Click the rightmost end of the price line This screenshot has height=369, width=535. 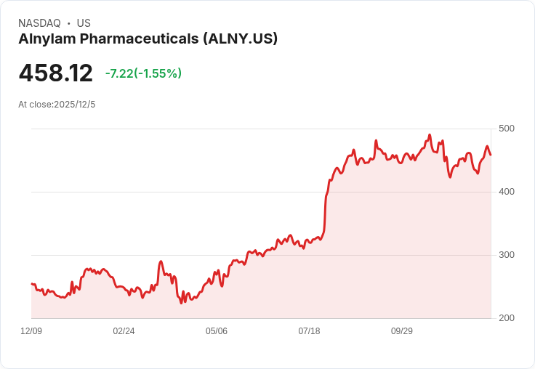(491, 155)
